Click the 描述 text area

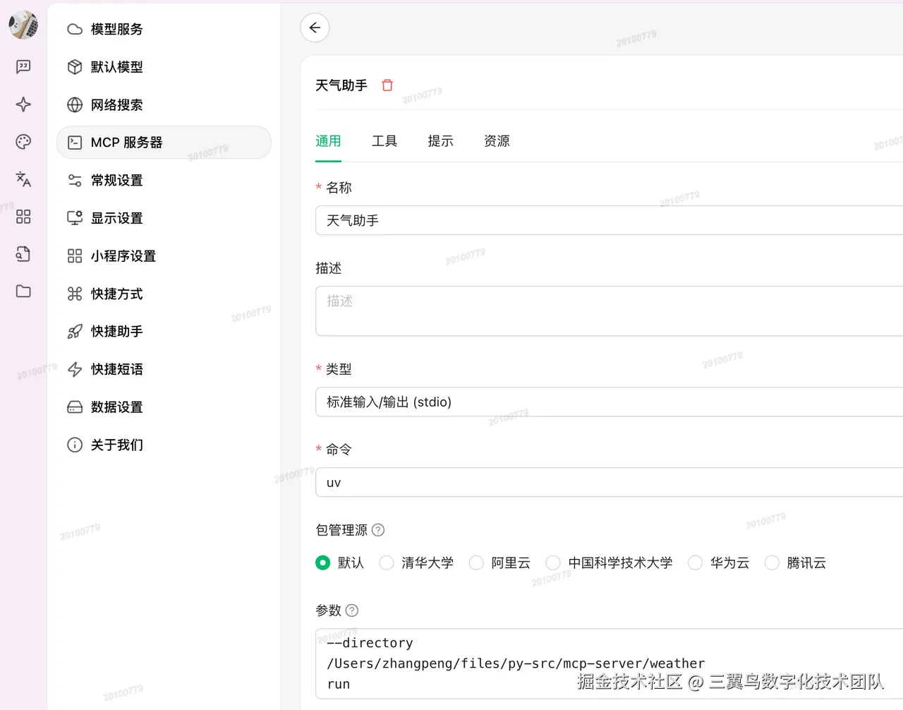point(609,311)
